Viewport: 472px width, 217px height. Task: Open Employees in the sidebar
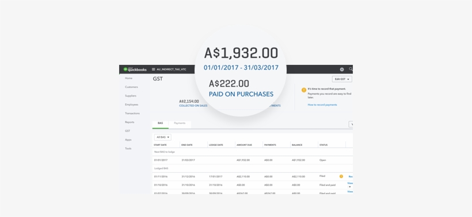pyautogui.click(x=132, y=104)
